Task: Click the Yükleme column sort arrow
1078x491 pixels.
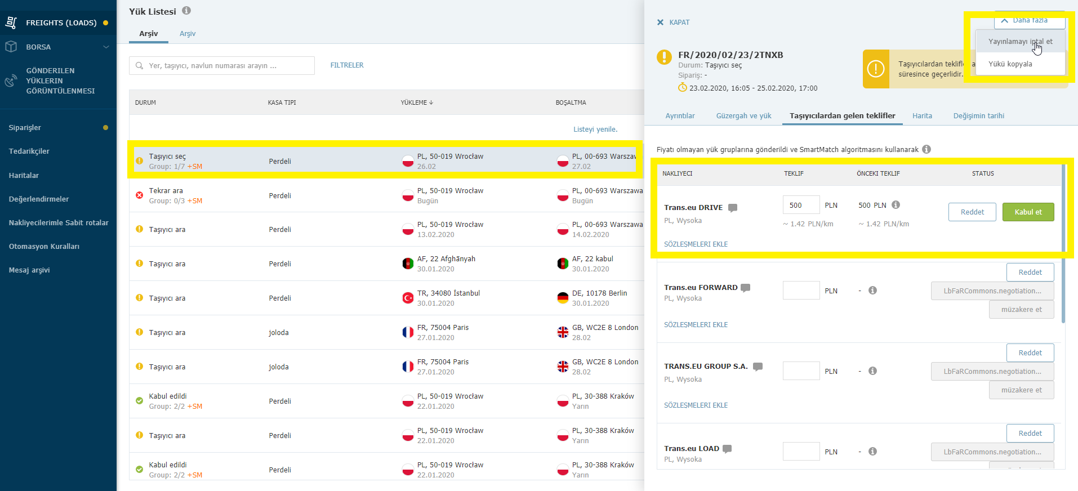Action: tap(431, 102)
